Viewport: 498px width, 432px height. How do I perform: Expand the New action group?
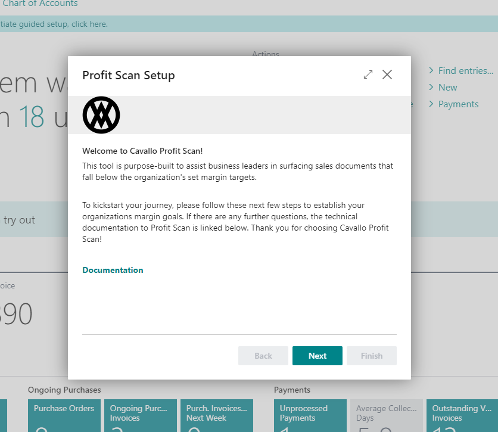pyautogui.click(x=447, y=88)
